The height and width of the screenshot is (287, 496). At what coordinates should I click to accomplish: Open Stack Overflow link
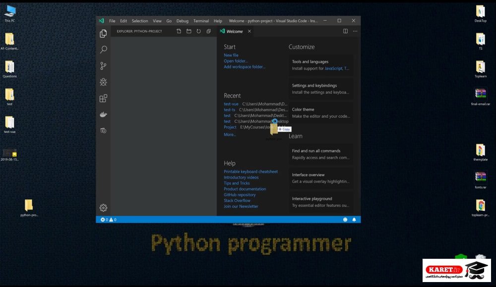tap(237, 200)
